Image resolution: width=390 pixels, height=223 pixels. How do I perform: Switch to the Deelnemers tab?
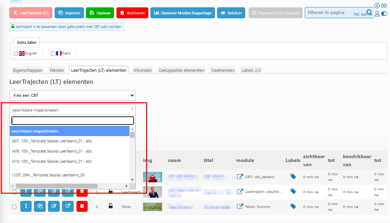223,70
